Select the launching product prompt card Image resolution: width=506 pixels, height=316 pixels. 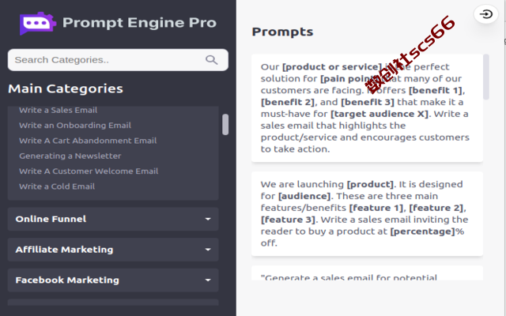(x=367, y=214)
